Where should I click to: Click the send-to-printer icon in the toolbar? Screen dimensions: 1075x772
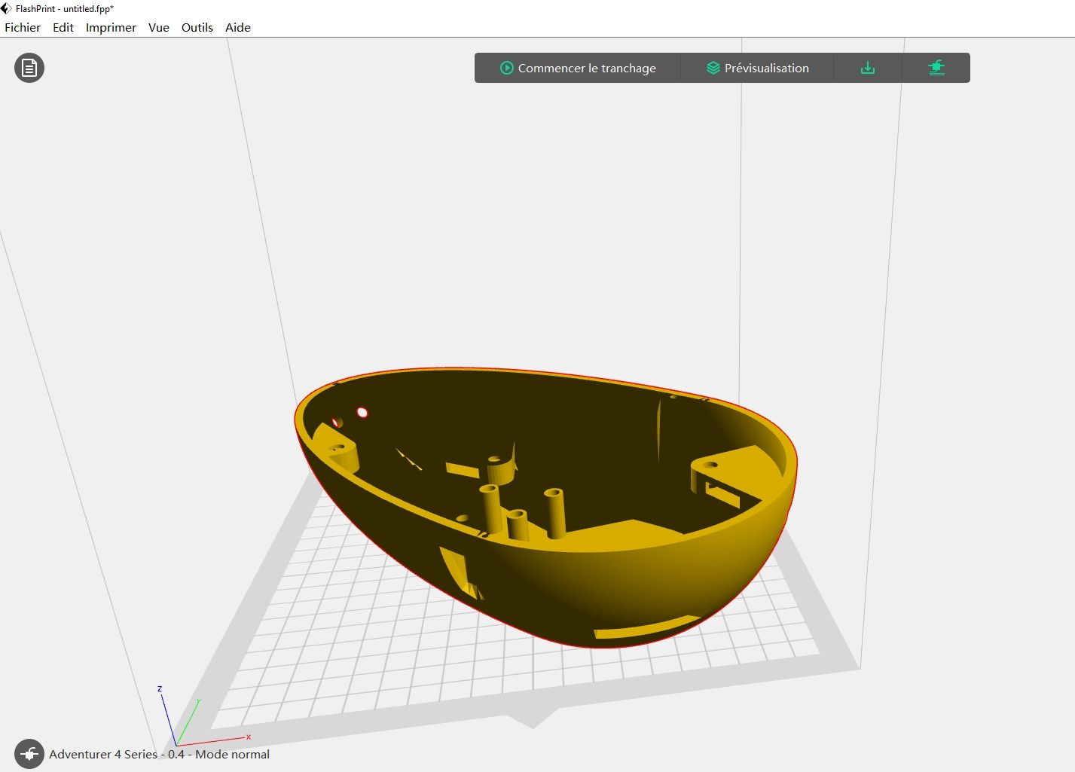pos(936,68)
